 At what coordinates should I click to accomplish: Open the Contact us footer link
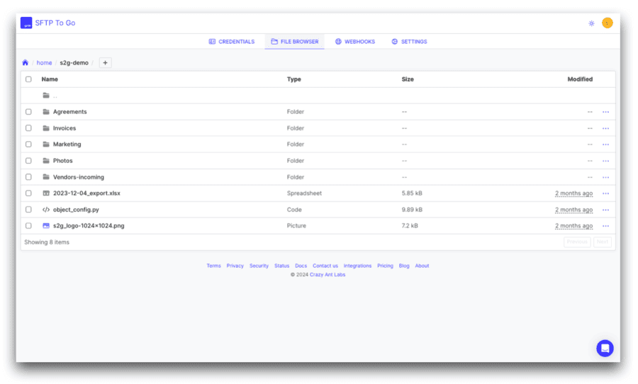point(325,266)
